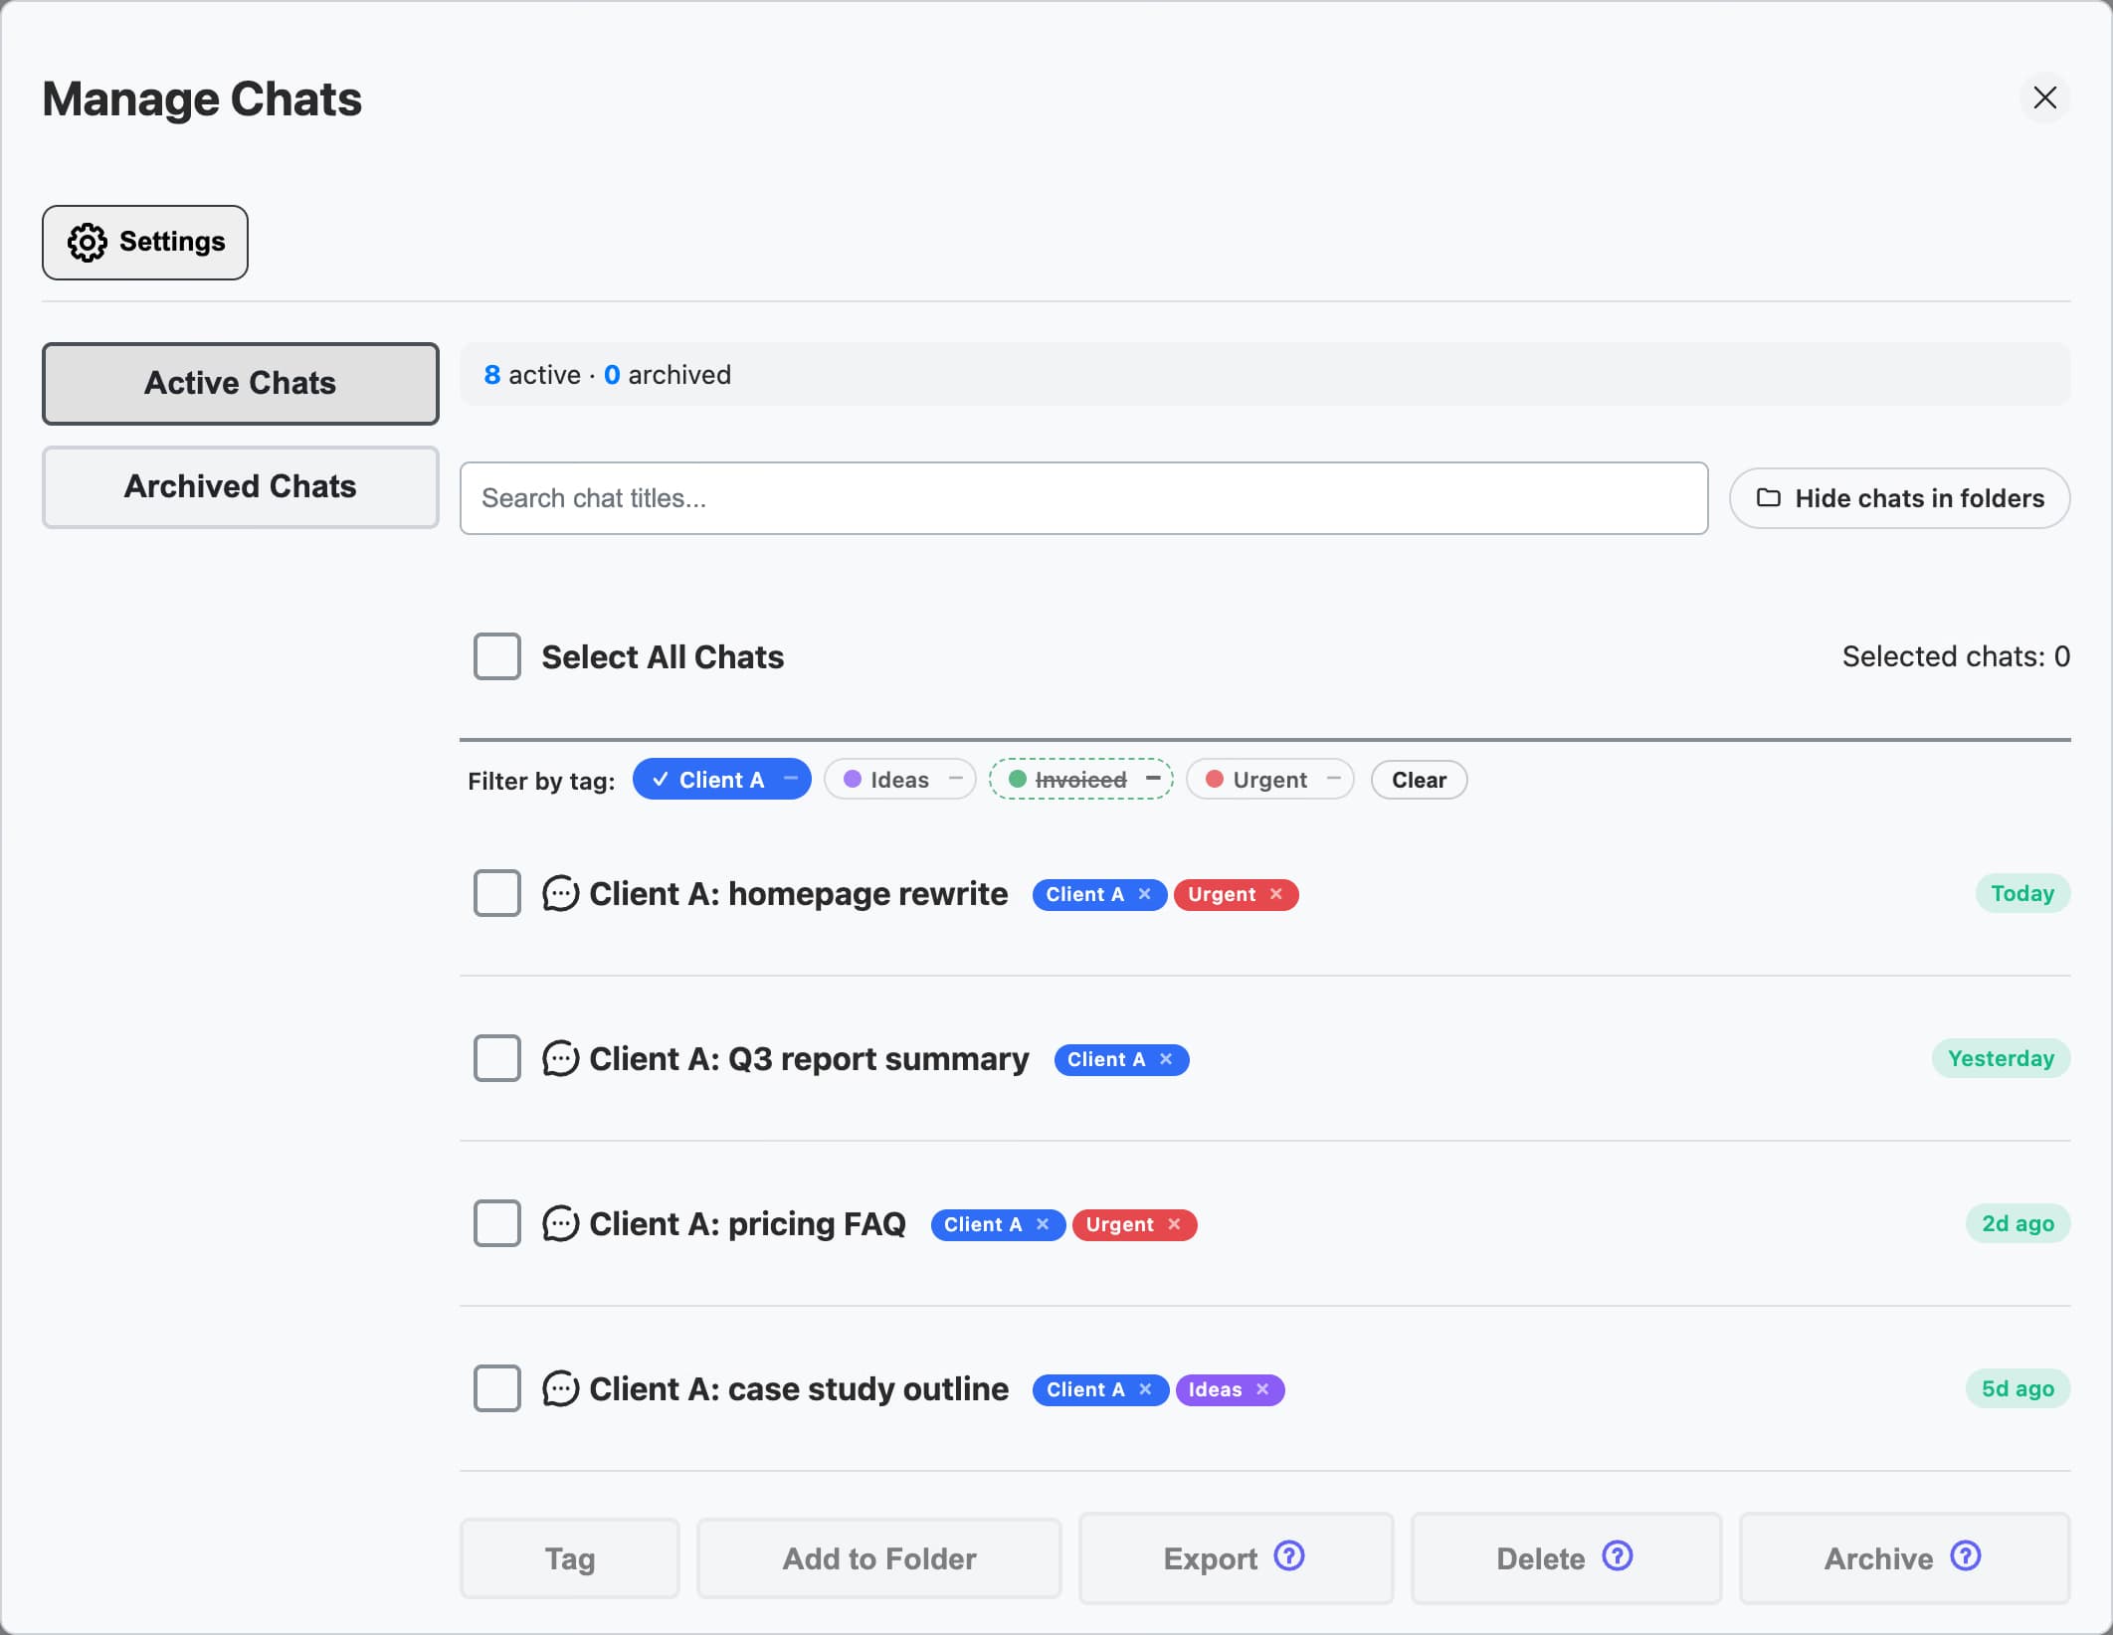
Task: Click the Ideas tag label on case study outline
Action: tap(1215, 1389)
